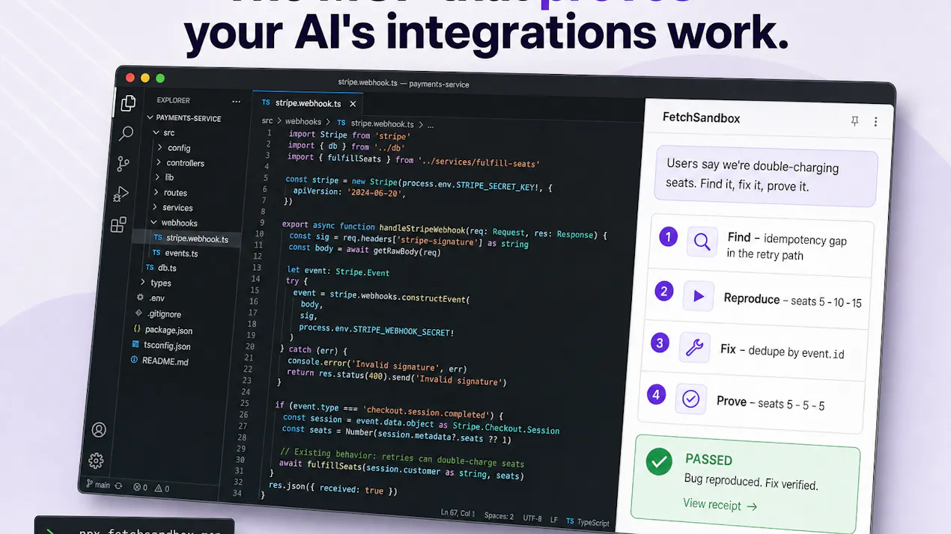Open the Explorer files icon in activity bar

click(128, 103)
